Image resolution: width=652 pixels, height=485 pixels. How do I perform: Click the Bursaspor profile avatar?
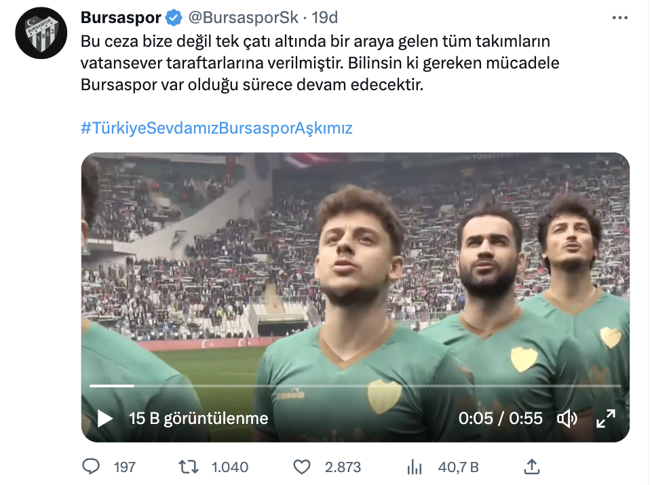coord(41,33)
